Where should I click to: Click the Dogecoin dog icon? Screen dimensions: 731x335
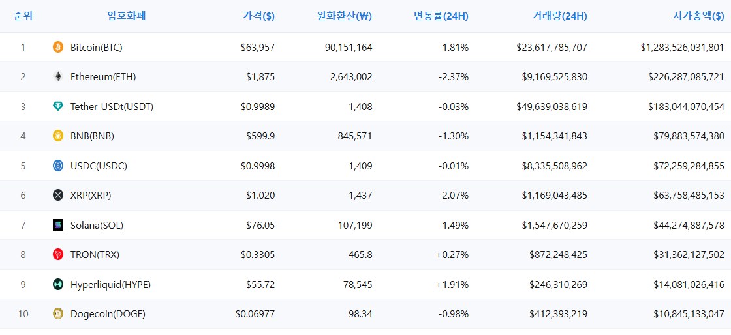pos(58,314)
